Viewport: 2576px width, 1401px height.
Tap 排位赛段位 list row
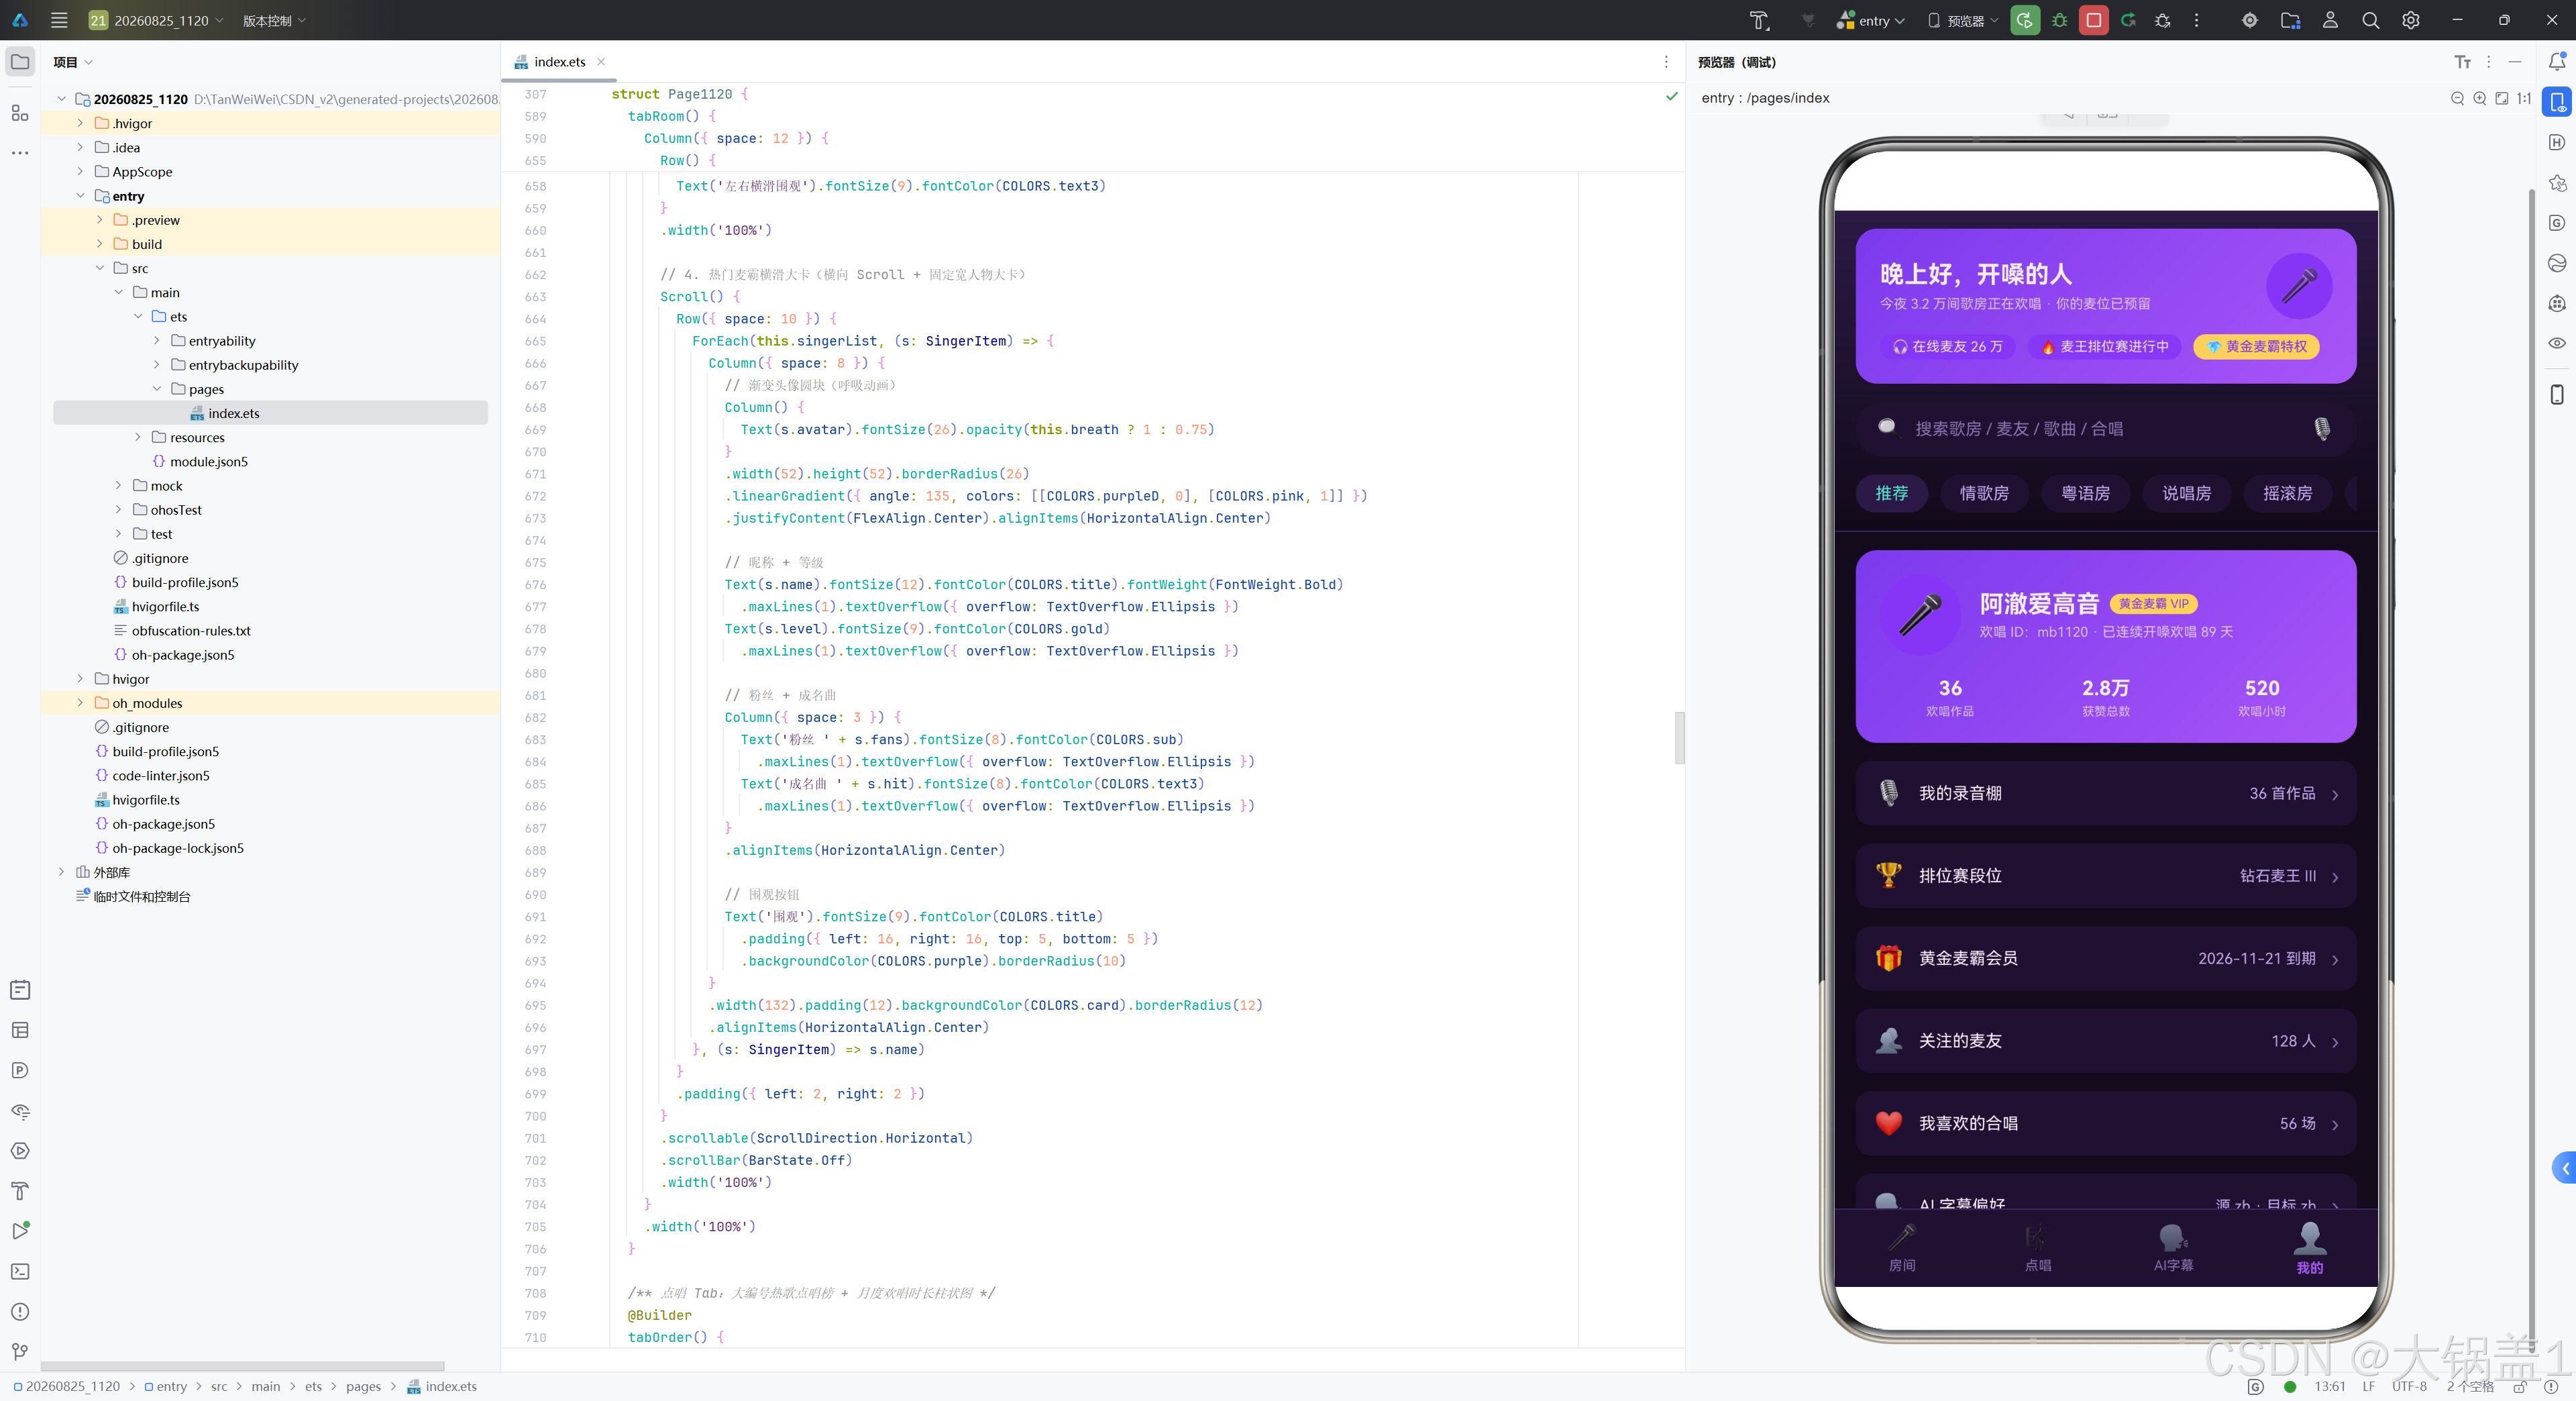point(2105,876)
